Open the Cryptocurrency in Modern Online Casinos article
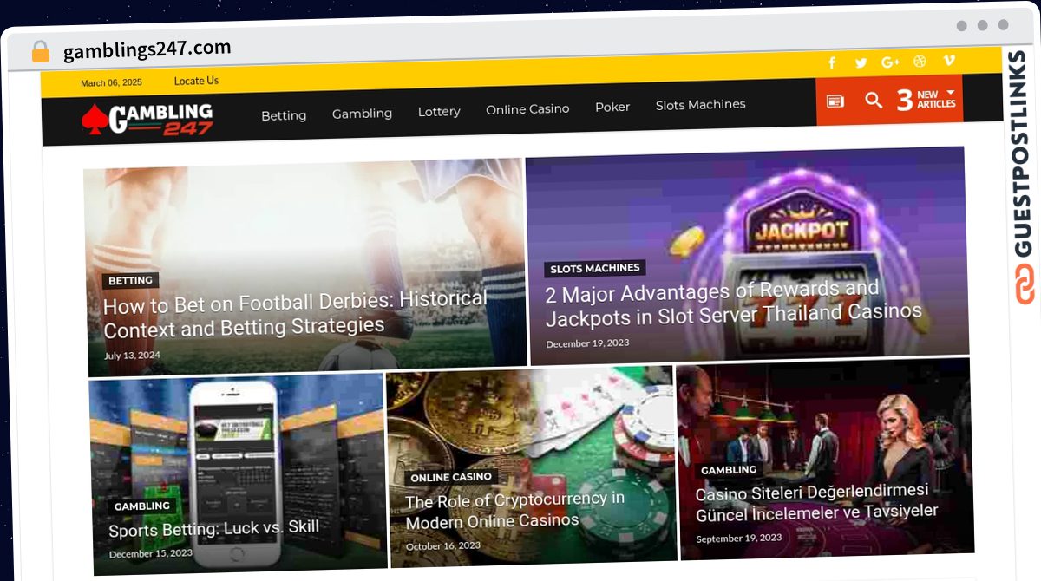Screen dimensions: 1041x581 (x=514, y=511)
